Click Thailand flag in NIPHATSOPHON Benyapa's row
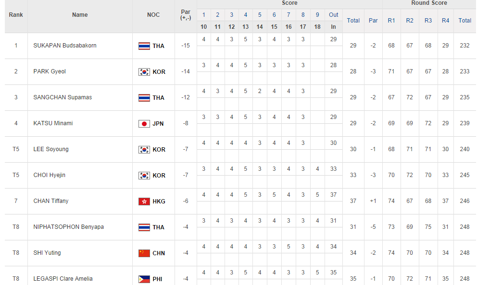Viewport: 477px width, 285px height. [x=144, y=227]
